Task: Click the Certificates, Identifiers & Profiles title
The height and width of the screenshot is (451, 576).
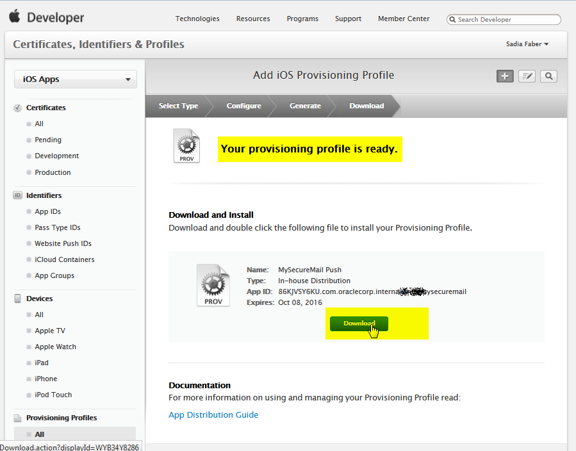Action: click(99, 44)
